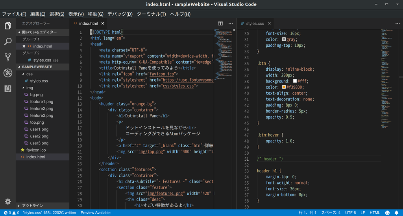Screen dimensions: 403x216
Task: Click the feature2.png image file icon
Action: click(x=26, y=108)
